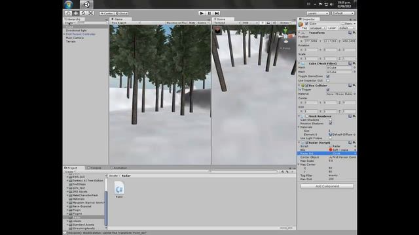
Task: Switch to the Project tab
Action: pos(74,168)
